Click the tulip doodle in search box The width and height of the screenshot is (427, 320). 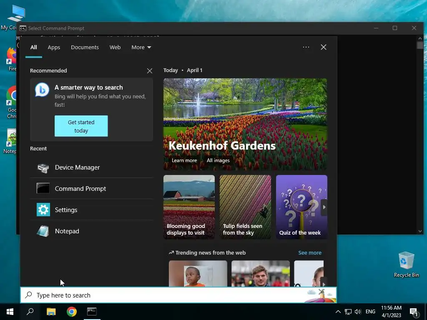click(320, 295)
